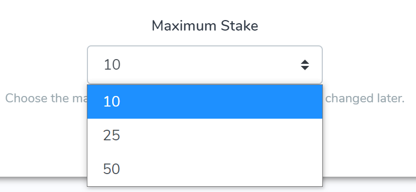The height and width of the screenshot is (192, 416).
Task: Set maximum stake to 50
Action: (x=205, y=169)
